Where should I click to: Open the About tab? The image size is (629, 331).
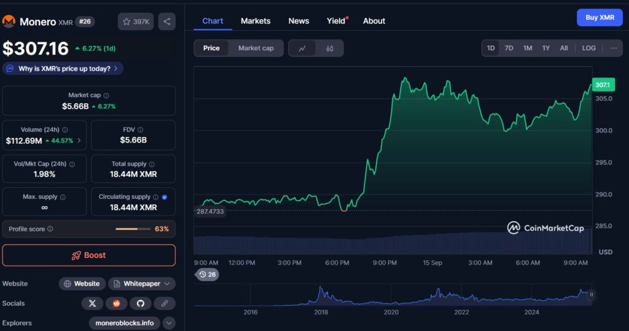tap(374, 21)
